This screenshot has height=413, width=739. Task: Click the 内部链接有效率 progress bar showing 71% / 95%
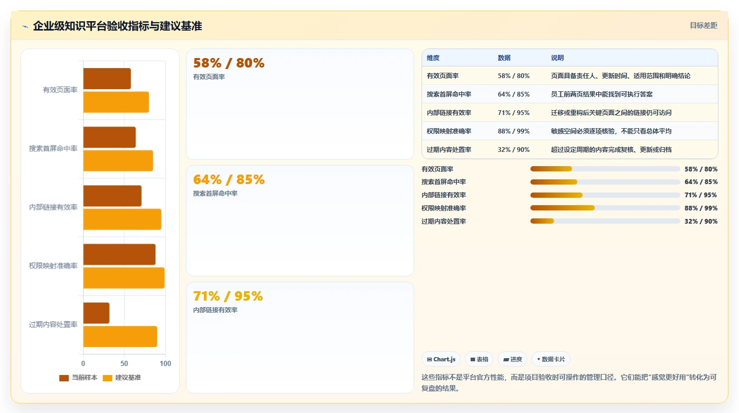coord(605,195)
